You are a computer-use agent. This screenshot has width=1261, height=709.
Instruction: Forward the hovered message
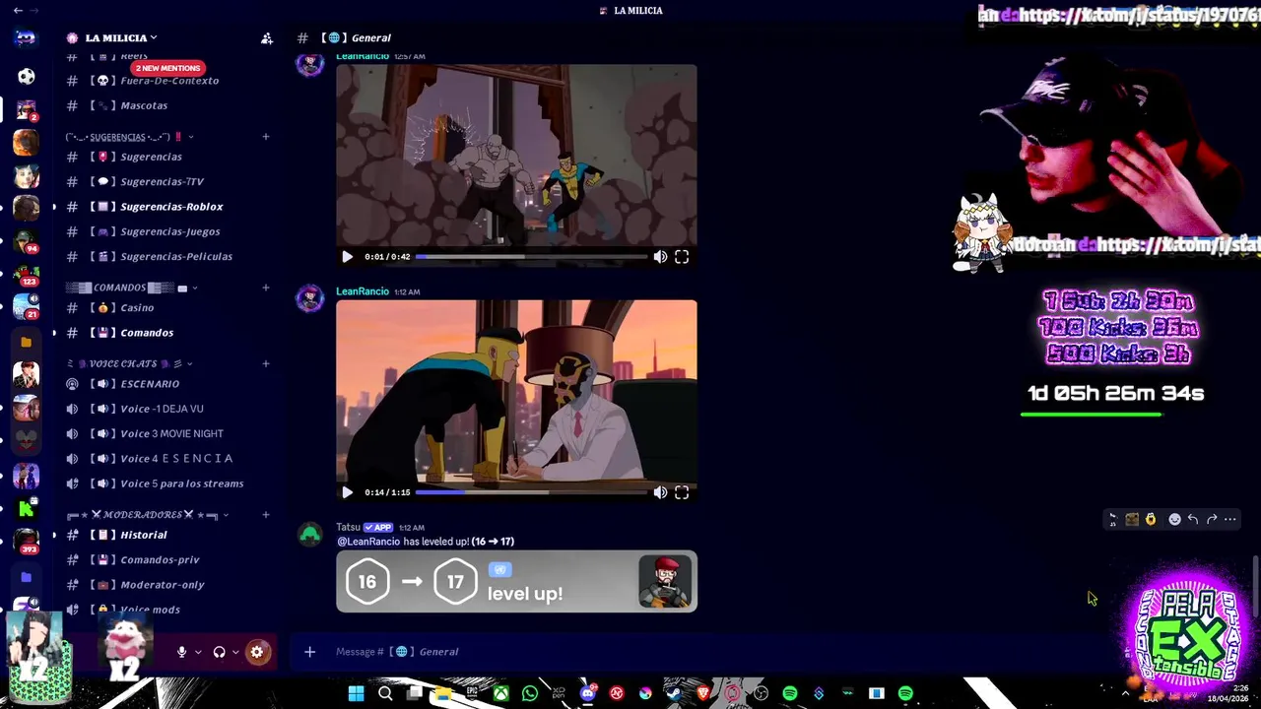click(x=1212, y=519)
